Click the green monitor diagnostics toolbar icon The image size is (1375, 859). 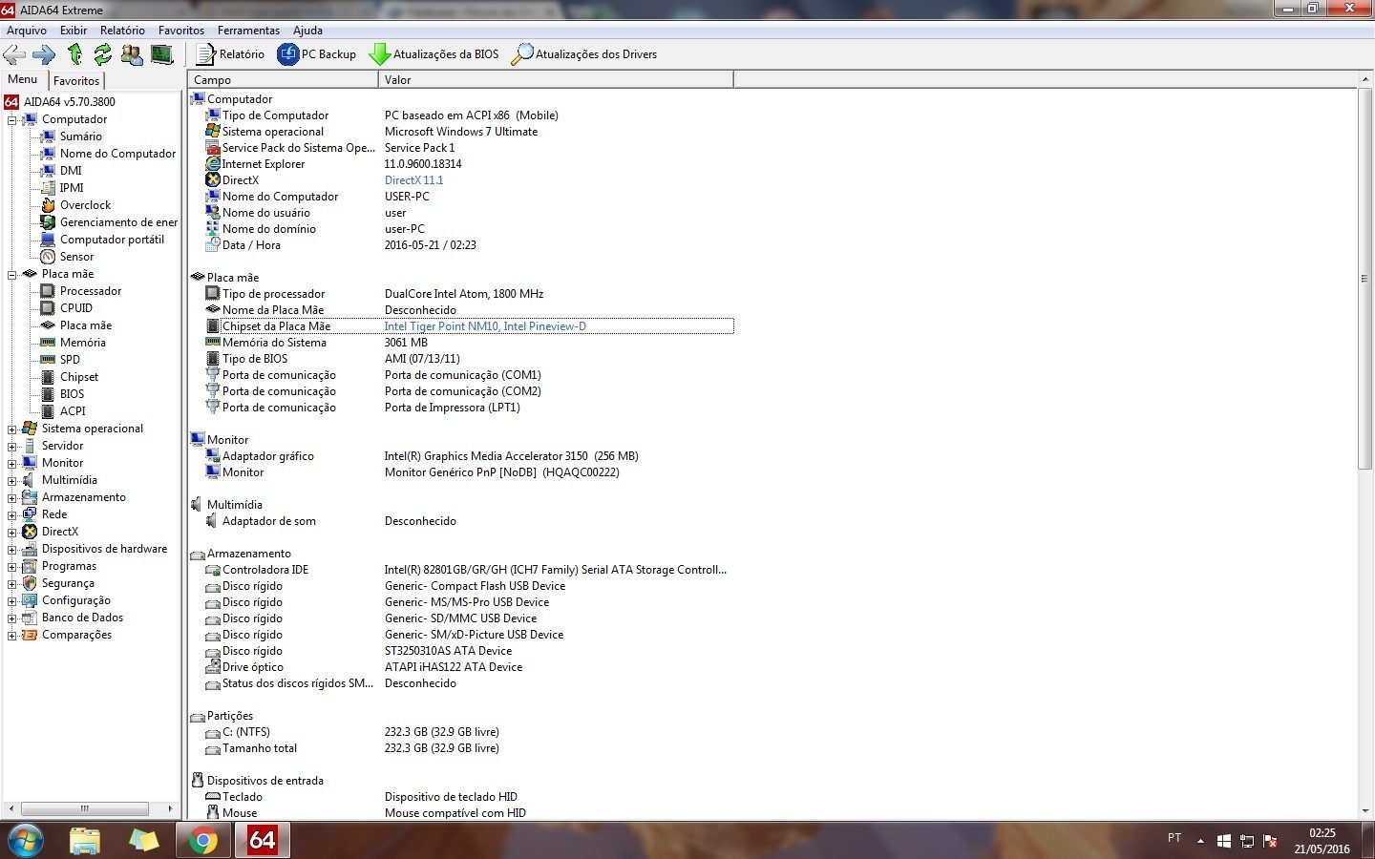click(x=162, y=54)
